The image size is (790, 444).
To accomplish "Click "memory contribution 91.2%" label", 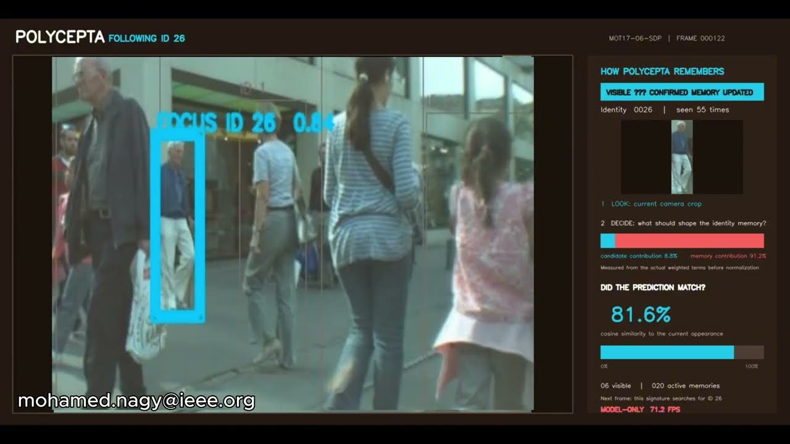I will pos(728,256).
